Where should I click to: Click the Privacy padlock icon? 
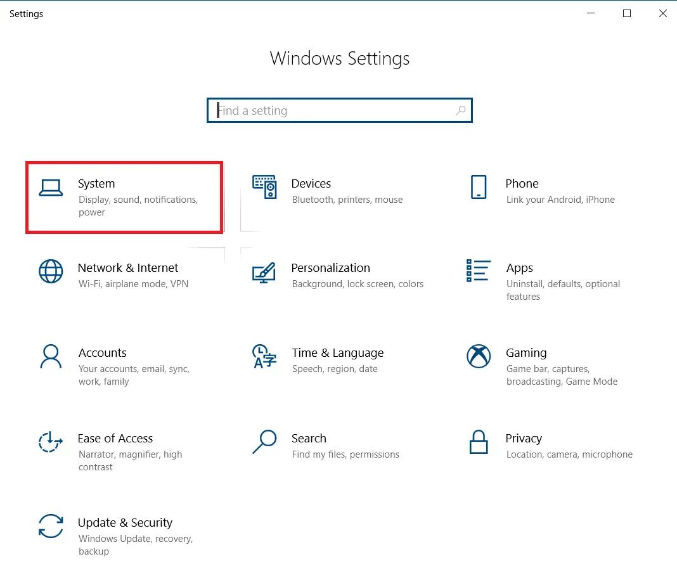point(479,442)
